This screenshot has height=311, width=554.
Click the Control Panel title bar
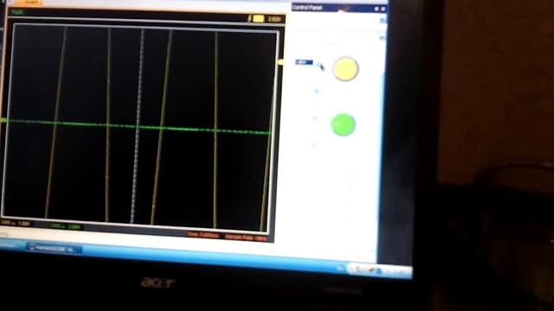pyautogui.click(x=338, y=8)
